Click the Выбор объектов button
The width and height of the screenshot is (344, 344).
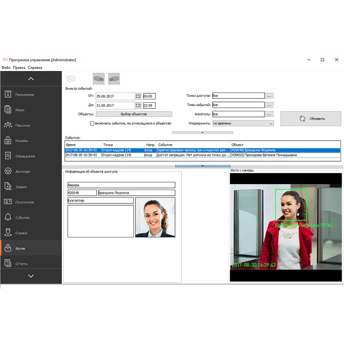[134, 114]
